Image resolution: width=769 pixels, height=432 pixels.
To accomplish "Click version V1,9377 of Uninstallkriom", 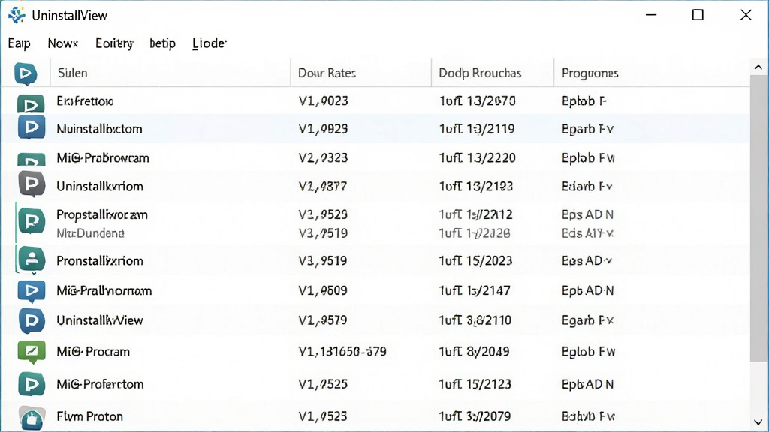I will tap(323, 186).
